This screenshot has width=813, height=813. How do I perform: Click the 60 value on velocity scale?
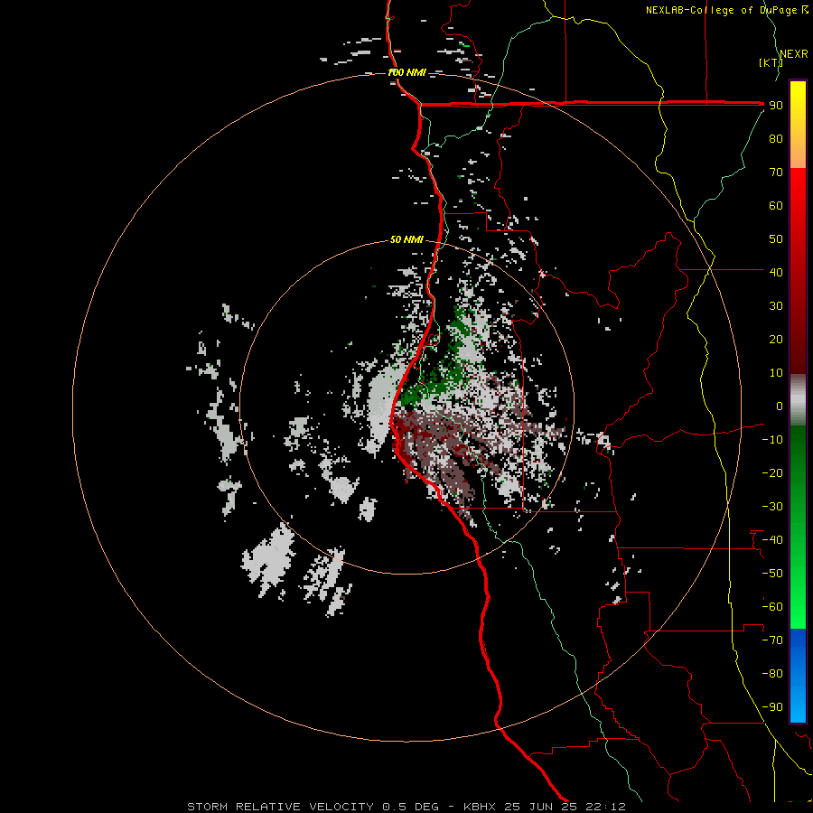tap(776, 205)
